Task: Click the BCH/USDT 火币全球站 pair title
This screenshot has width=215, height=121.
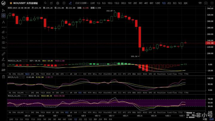Action: click(x=25, y=3)
